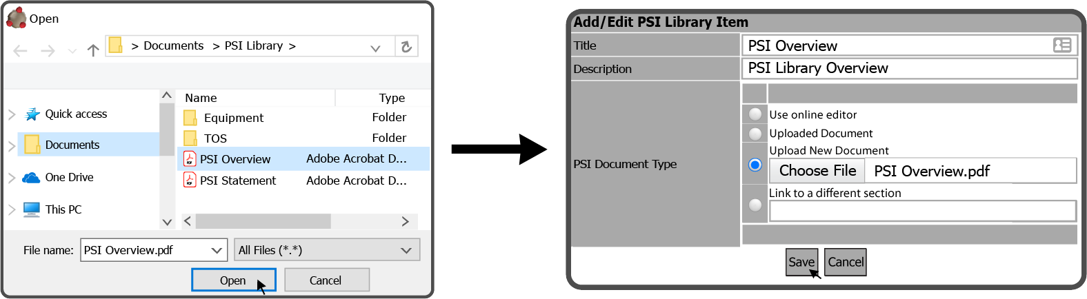This screenshot has width=1087, height=299.
Task: Open the TOS folder
Action: (215, 138)
